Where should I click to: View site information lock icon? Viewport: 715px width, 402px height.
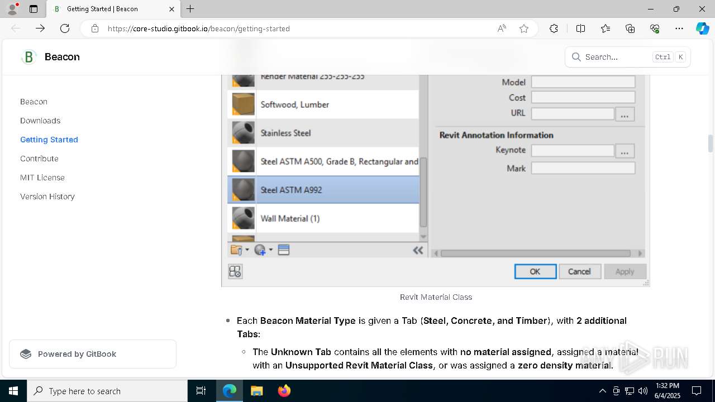[95, 28]
